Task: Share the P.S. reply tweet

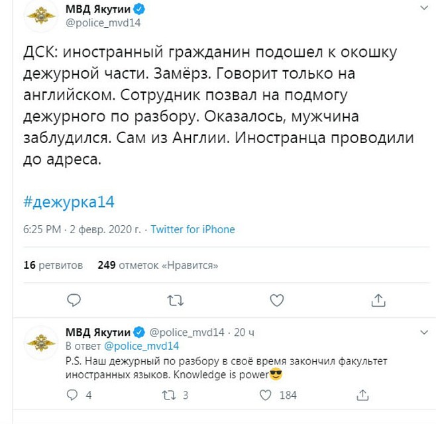Action: coord(362,395)
